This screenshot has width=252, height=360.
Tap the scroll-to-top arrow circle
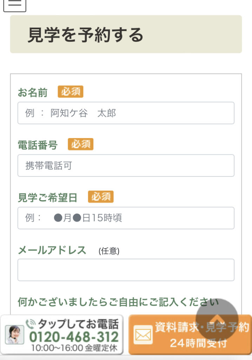point(217,320)
